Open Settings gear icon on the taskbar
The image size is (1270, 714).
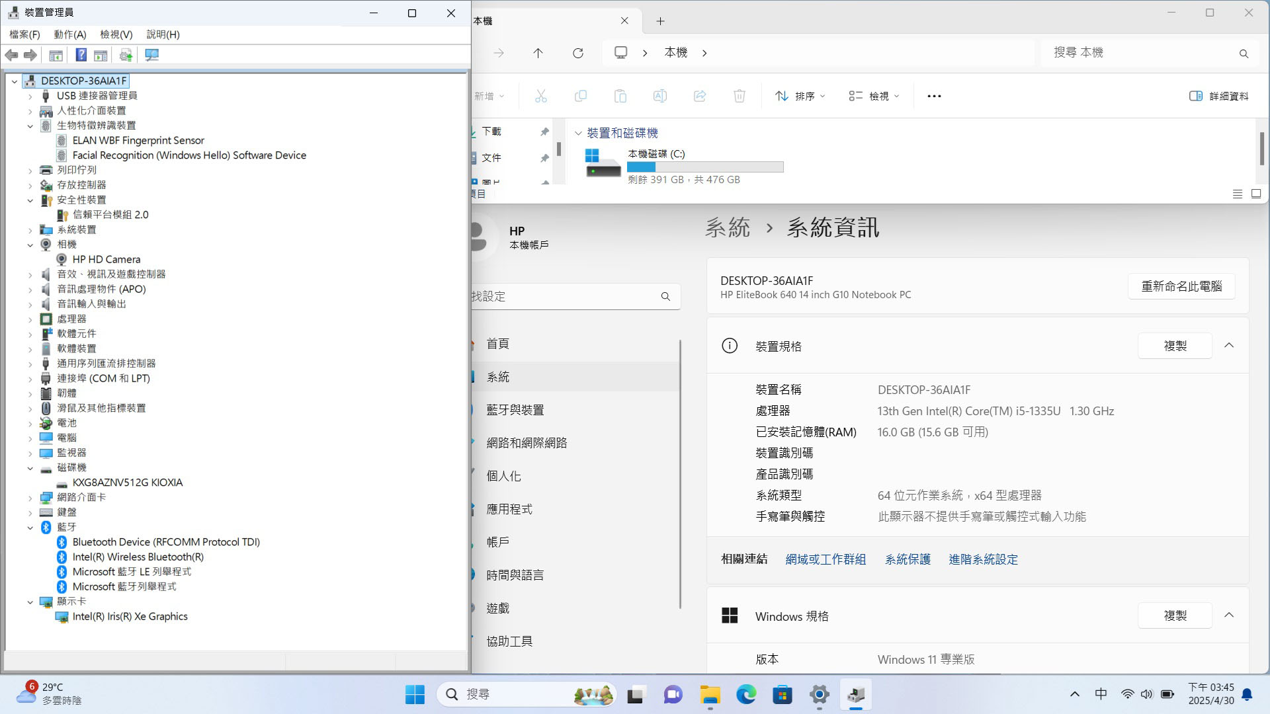coord(819,694)
